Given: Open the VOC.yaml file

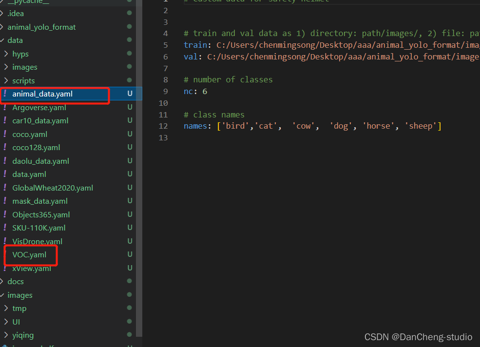Looking at the screenshot, I should click(29, 255).
